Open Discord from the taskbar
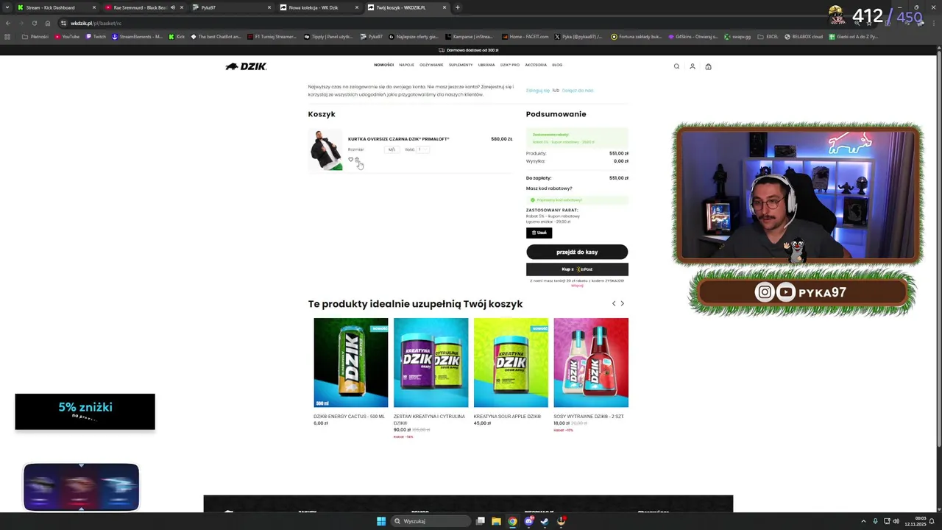Image resolution: width=942 pixels, height=530 pixels. (528, 521)
